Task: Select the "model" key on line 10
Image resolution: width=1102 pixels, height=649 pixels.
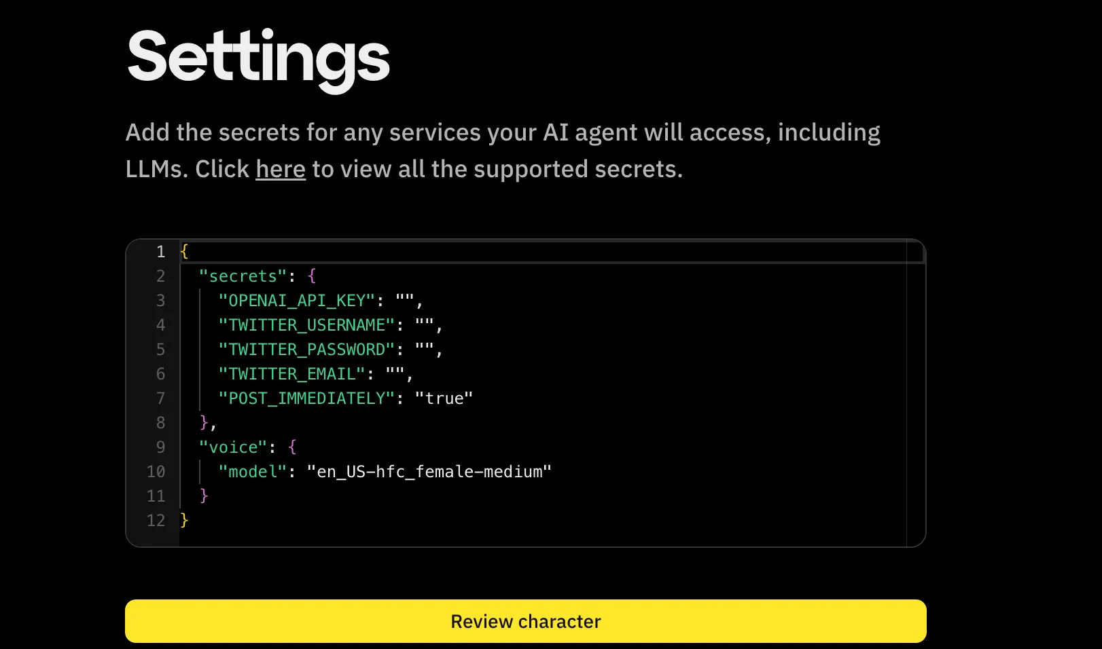Action: coord(252,471)
